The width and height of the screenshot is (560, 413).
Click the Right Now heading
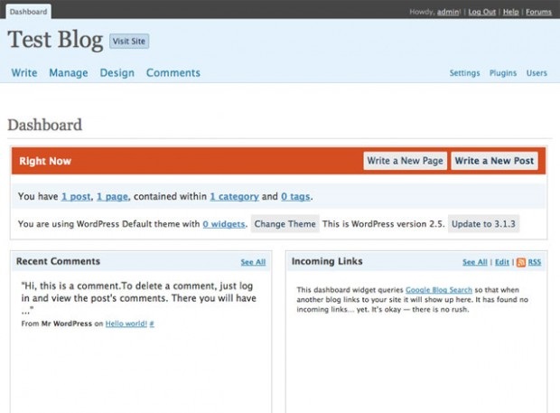click(45, 161)
